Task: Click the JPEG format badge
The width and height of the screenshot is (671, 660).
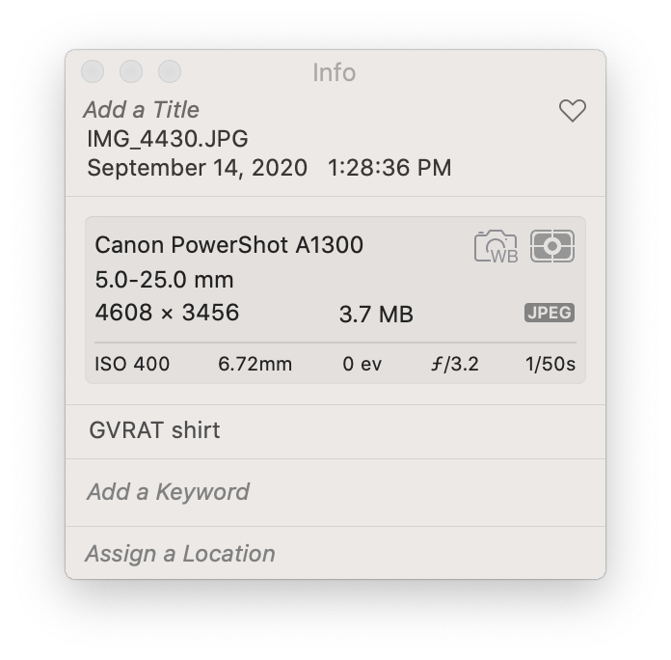Action: point(550,313)
